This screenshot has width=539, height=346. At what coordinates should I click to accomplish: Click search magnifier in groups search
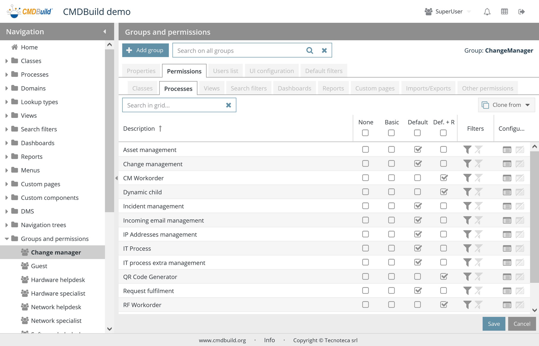coord(310,51)
